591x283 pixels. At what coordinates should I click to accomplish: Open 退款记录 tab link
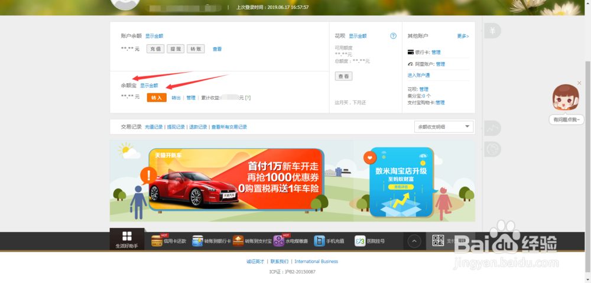pyautogui.click(x=198, y=127)
